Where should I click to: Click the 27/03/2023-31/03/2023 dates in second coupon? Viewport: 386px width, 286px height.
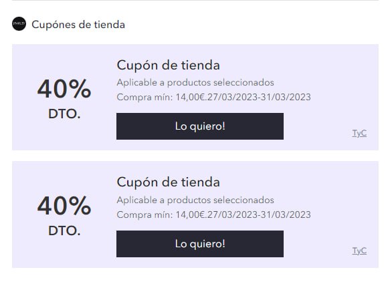(259, 214)
